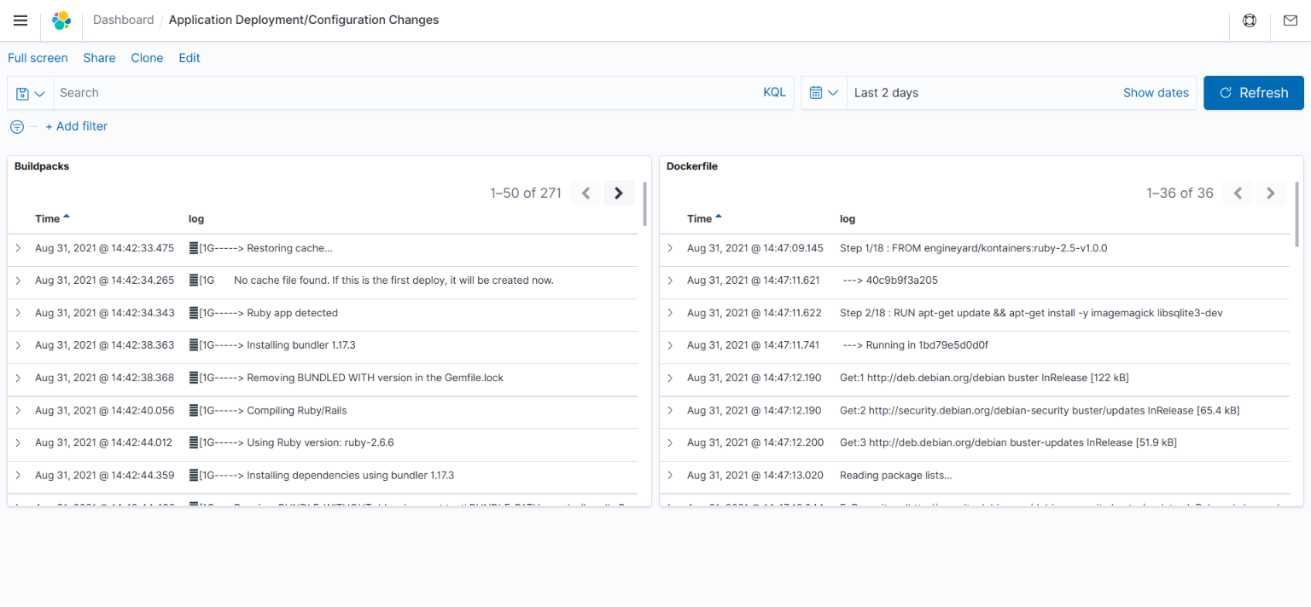Go to previous page in Buildpacks panel
1311x607 pixels.
coord(586,194)
